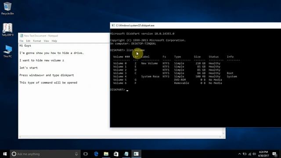Click the diskpart window title bar icon

coord(113,25)
